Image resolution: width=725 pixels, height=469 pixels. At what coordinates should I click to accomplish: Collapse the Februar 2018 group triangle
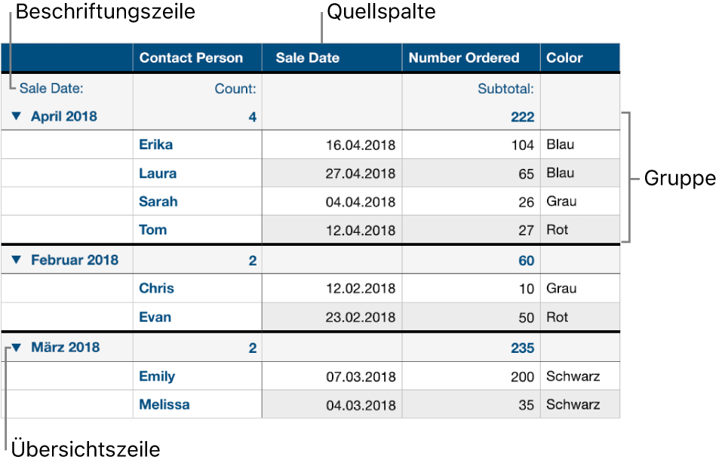[17, 260]
